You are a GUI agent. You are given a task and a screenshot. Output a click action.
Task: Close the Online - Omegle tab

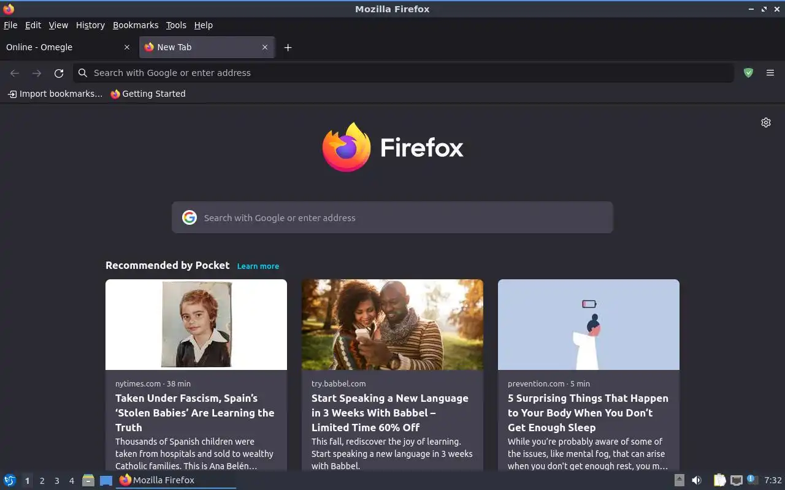point(127,47)
